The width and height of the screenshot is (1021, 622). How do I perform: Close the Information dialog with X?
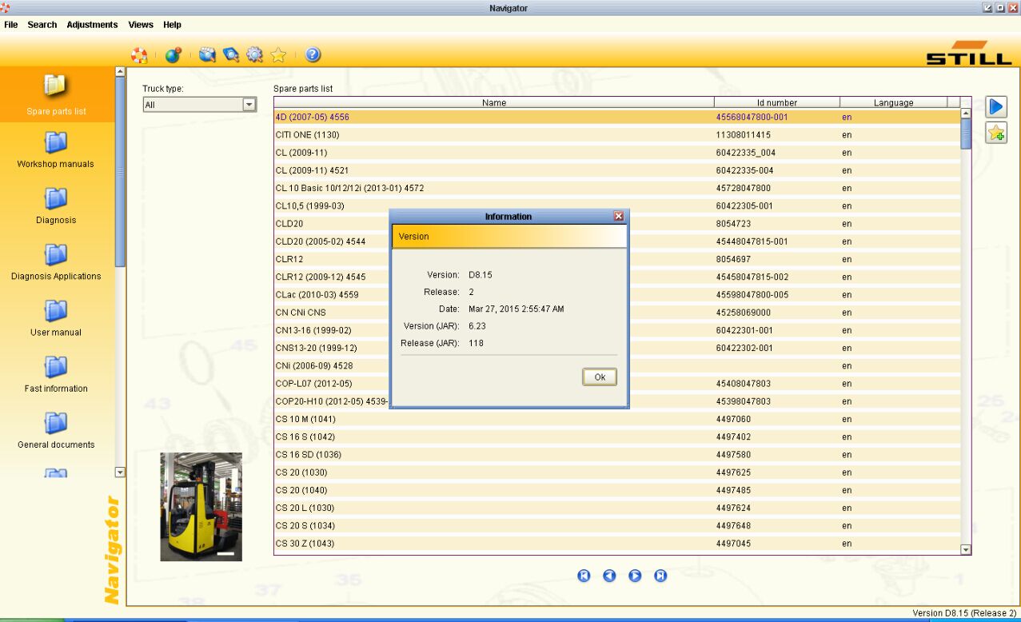click(618, 217)
